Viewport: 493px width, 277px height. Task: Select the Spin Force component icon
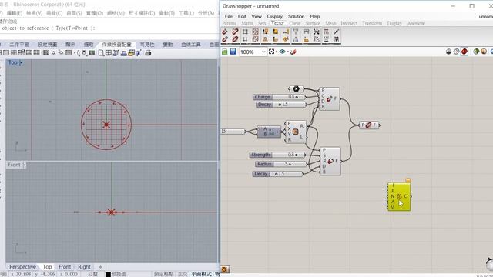pyautogui.click(x=330, y=161)
